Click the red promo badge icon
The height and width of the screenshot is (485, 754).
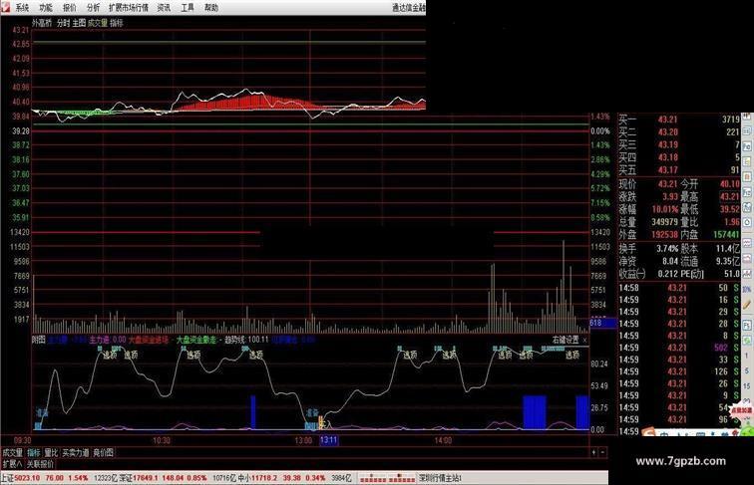pyautogui.click(x=741, y=411)
